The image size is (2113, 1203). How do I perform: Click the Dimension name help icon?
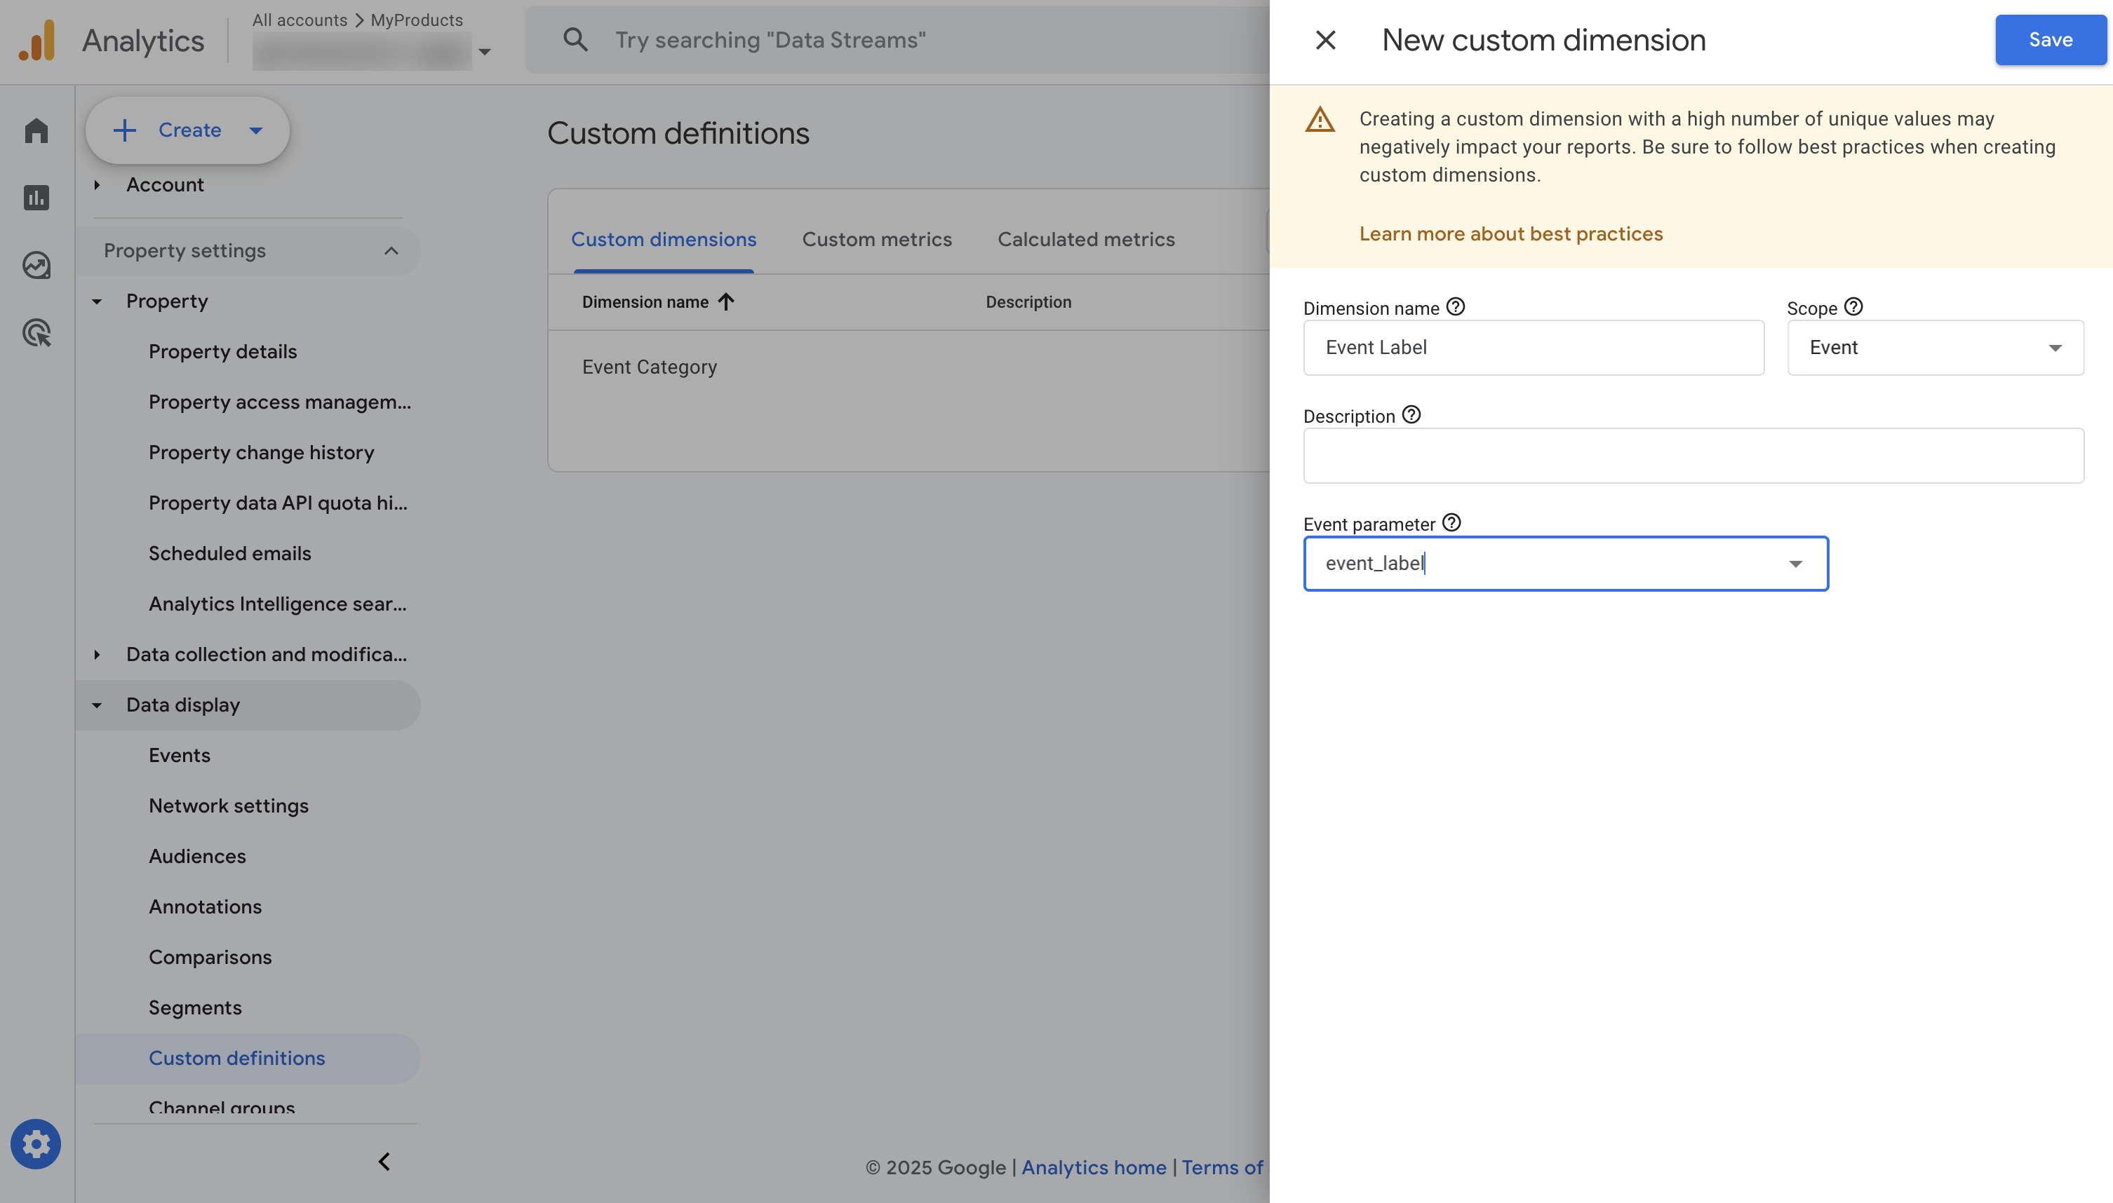(x=1456, y=306)
